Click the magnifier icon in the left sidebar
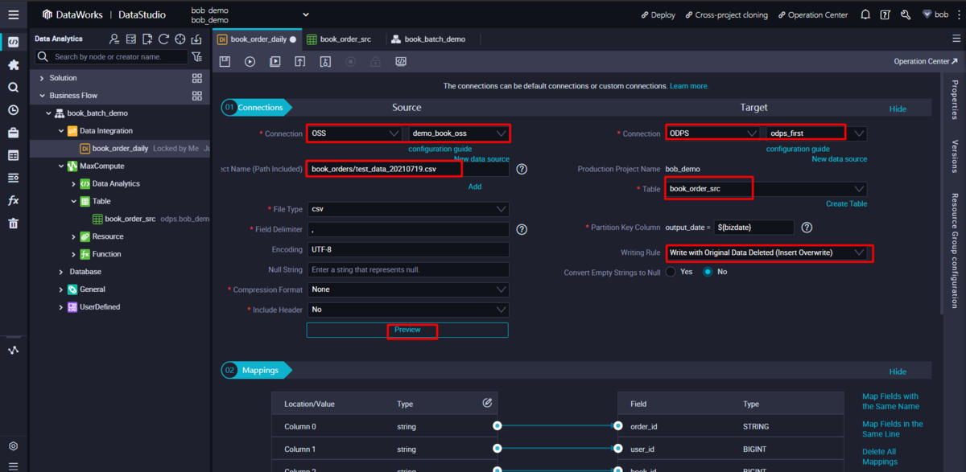 (13, 87)
